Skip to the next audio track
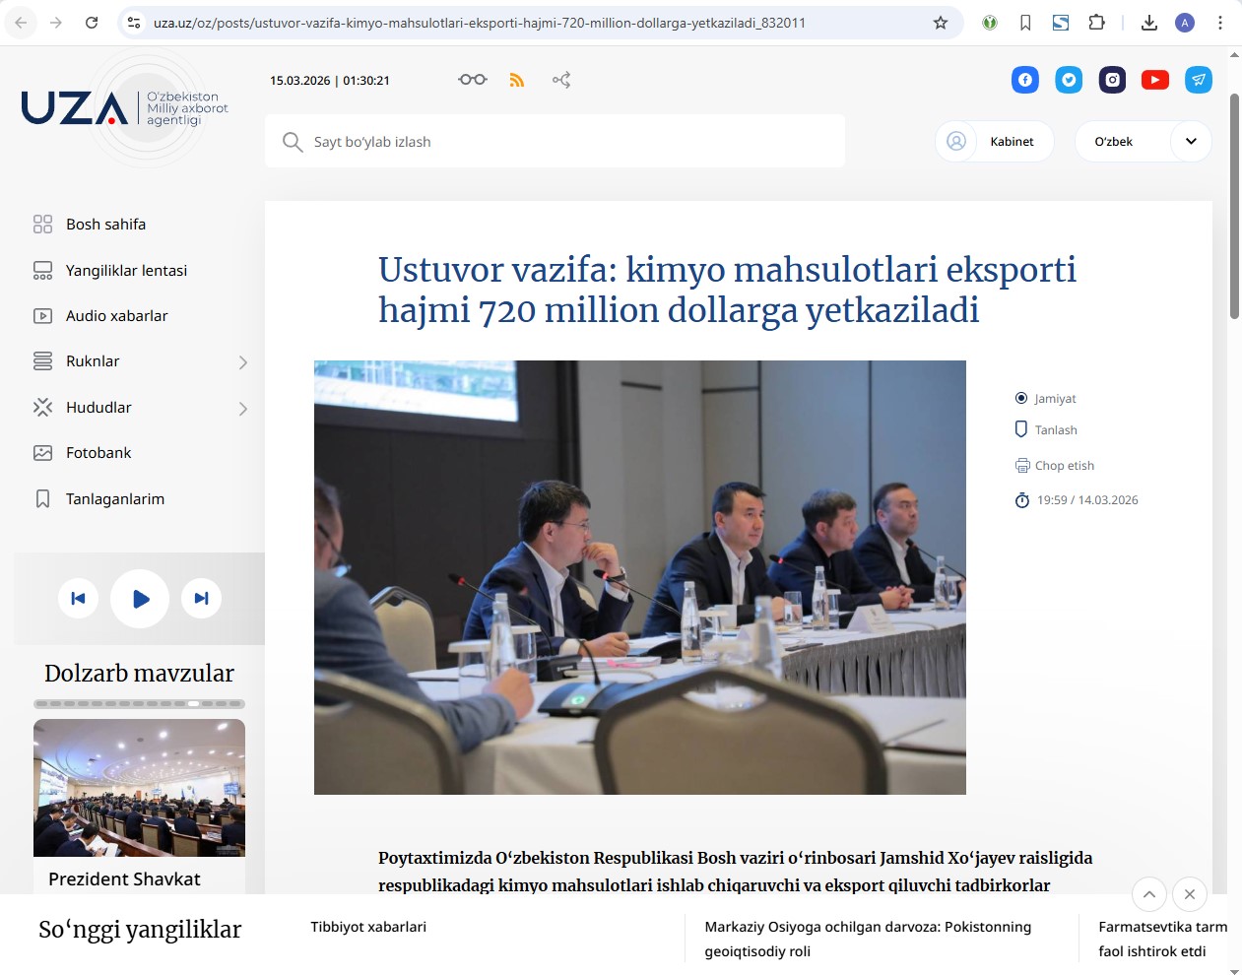This screenshot has width=1242, height=975. [201, 598]
